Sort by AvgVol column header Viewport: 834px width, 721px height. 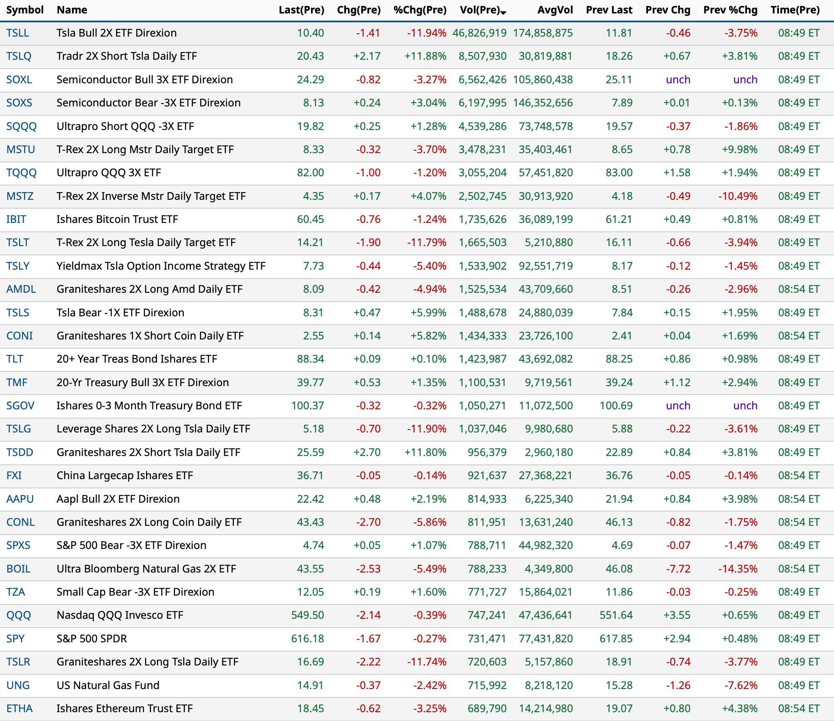point(555,10)
